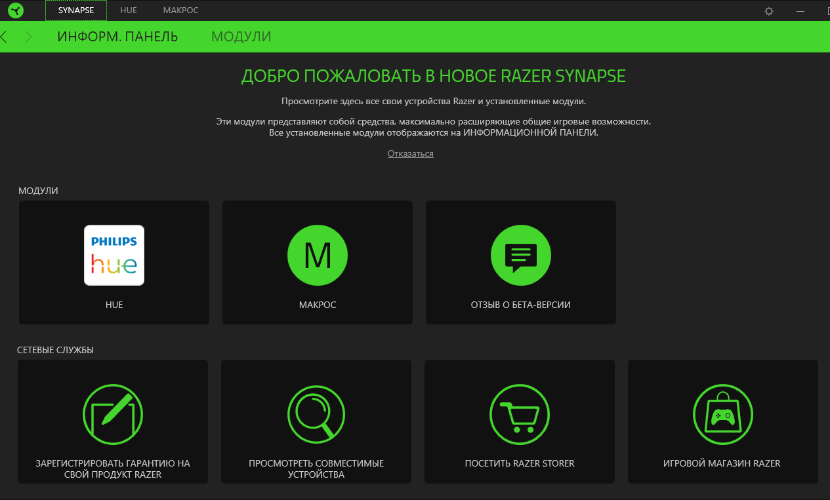Click the МАКРОС module label
The height and width of the screenshot is (500, 830).
tap(318, 305)
